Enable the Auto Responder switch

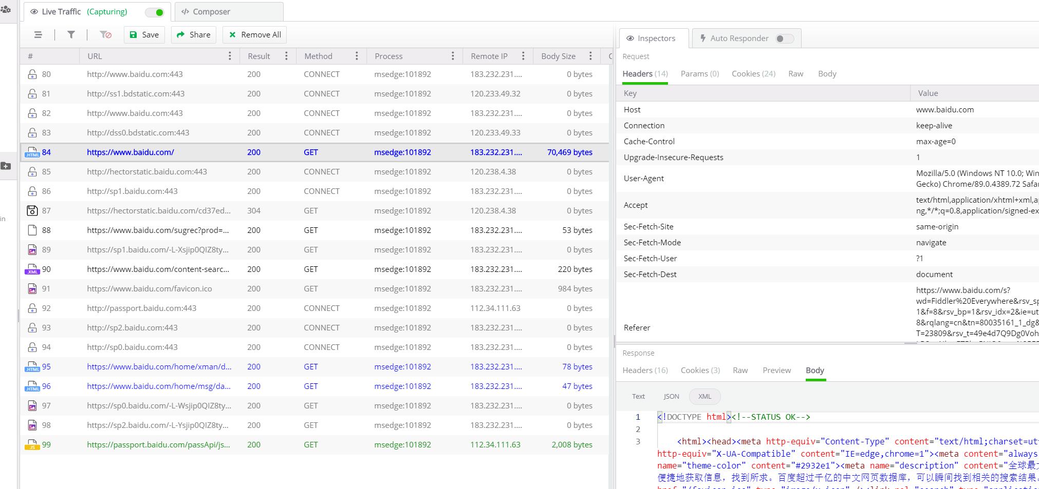click(785, 38)
